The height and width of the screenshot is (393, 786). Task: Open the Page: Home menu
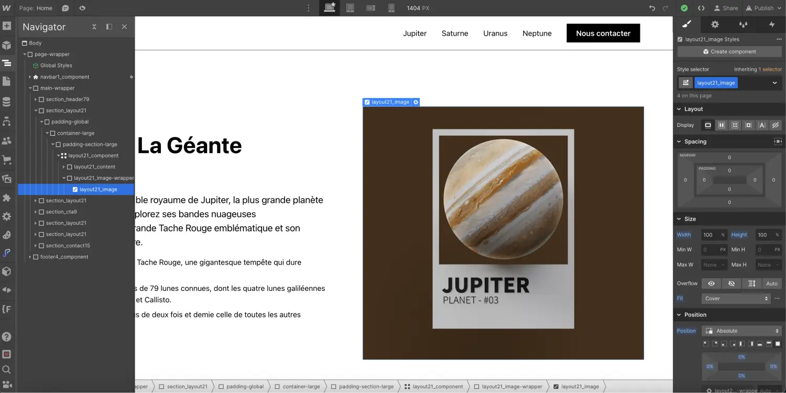(x=35, y=8)
